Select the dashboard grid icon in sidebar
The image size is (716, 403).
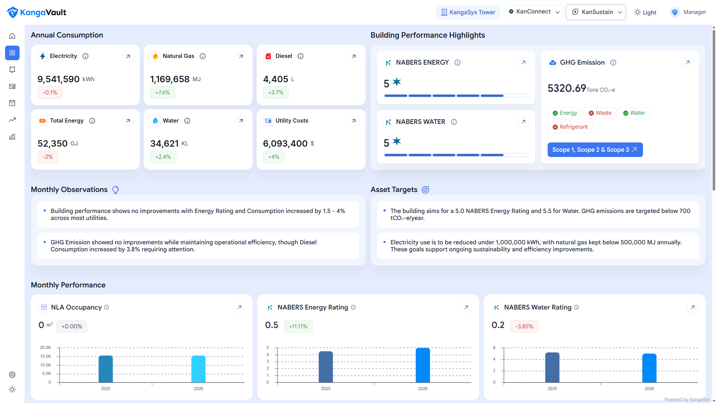(x=12, y=53)
